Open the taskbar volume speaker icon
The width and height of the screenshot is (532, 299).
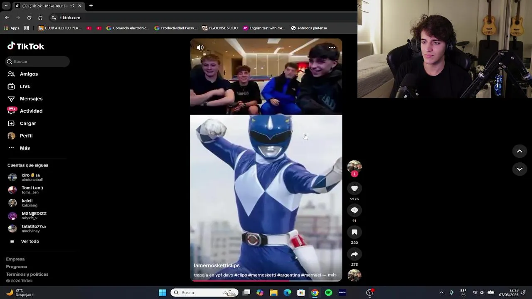(x=482, y=293)
